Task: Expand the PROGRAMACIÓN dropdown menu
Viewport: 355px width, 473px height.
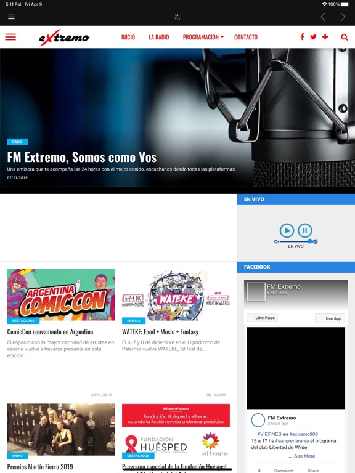Action: (203, 37)
